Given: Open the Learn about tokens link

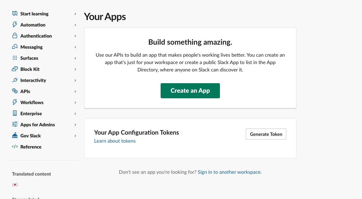Looking at the screenshot, I should point(115,141).
